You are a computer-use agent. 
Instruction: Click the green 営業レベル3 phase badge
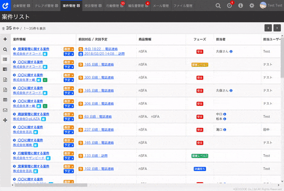click(x=200, y=156)
